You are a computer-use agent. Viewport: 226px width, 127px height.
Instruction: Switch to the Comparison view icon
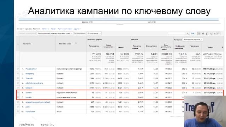point(211,34)
